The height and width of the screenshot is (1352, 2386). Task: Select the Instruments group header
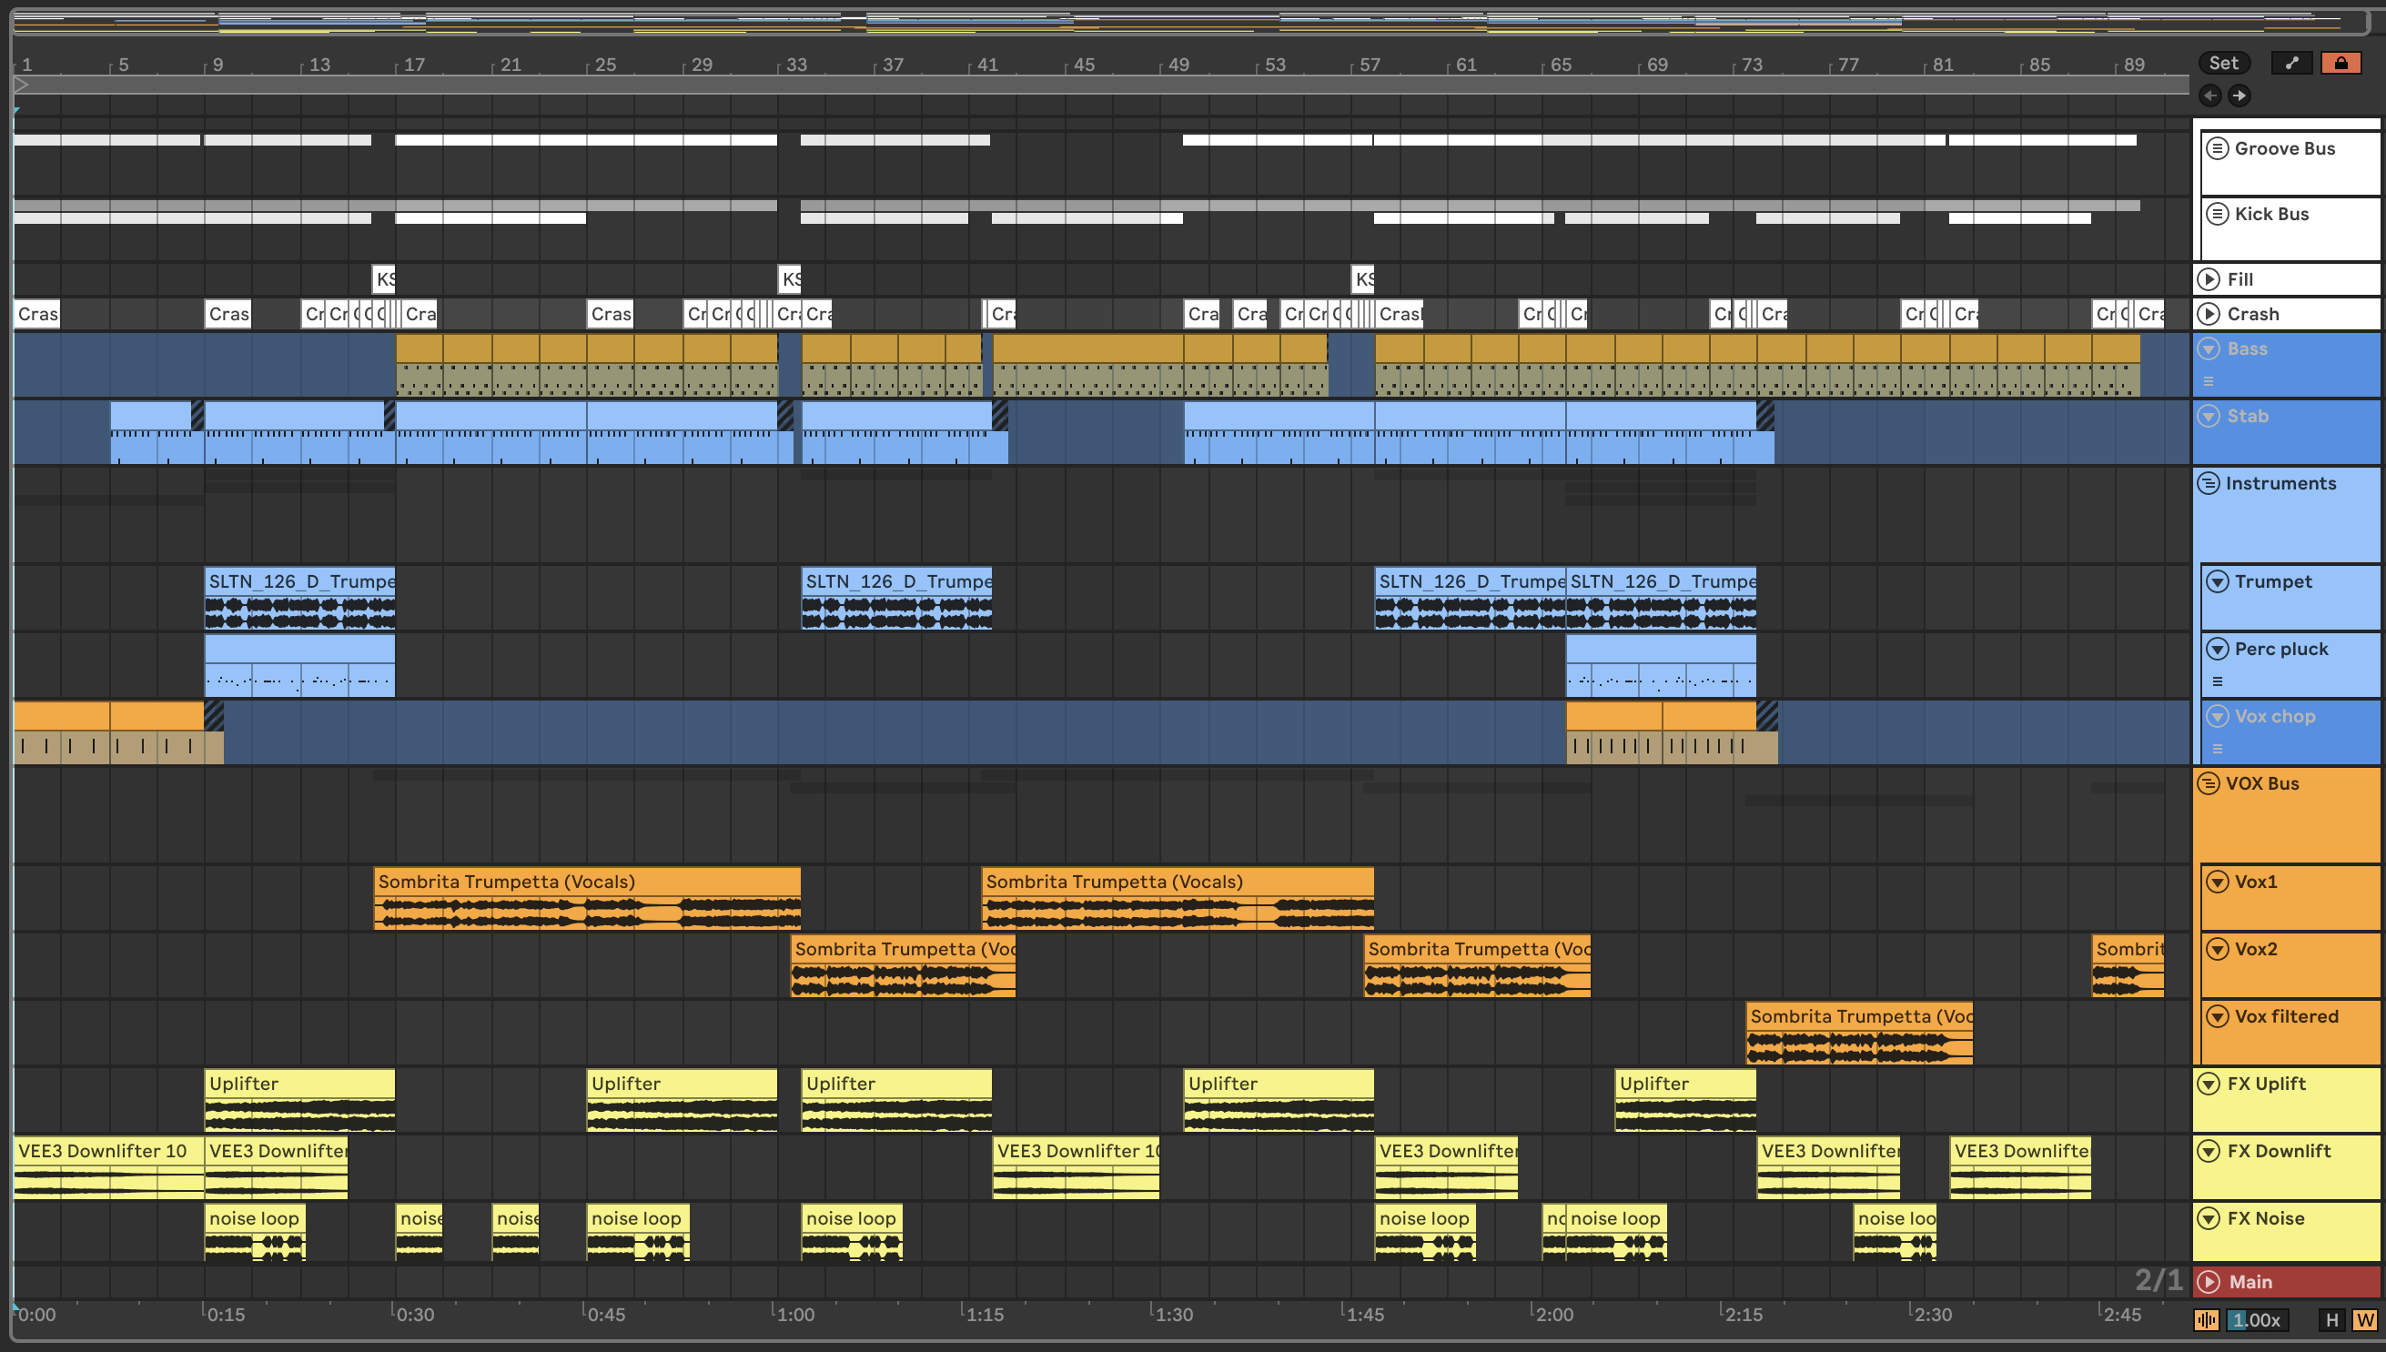(2288, 513)
